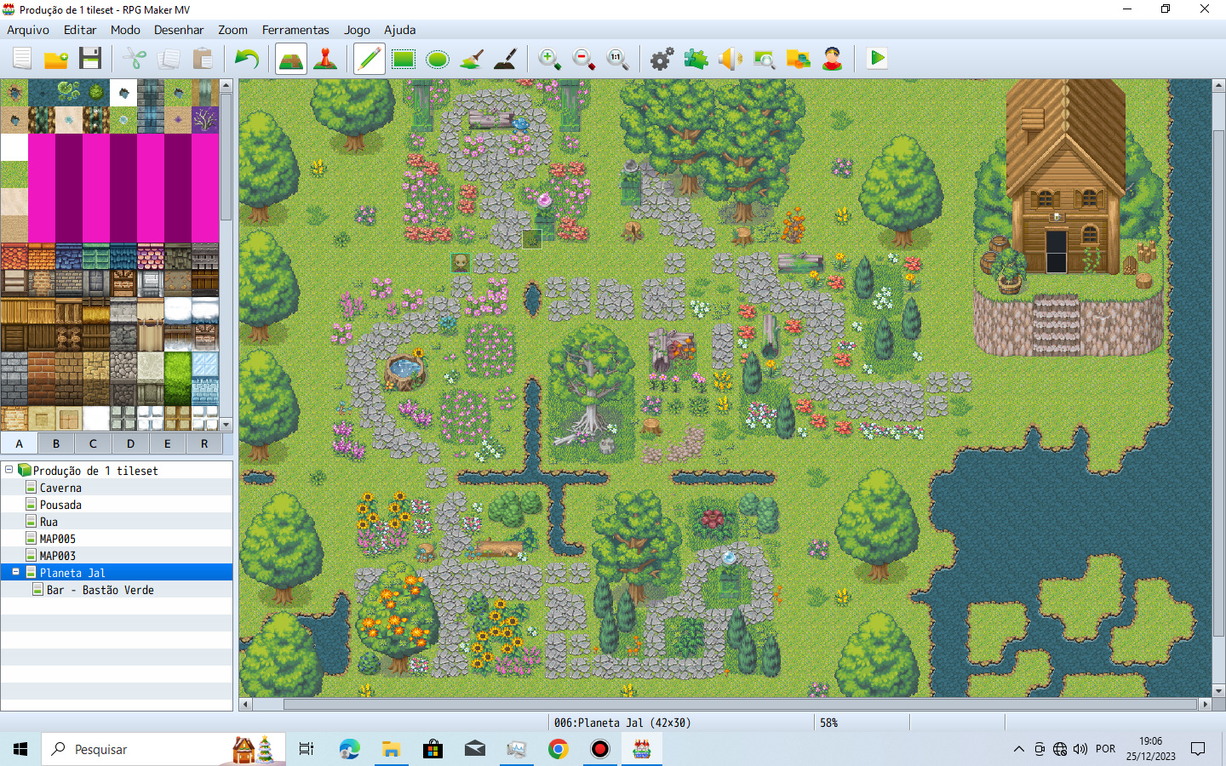Switch to tileset tab R
Image resolution: width=1226 pixels, height=766 pixels.
(x=204, y=443)
